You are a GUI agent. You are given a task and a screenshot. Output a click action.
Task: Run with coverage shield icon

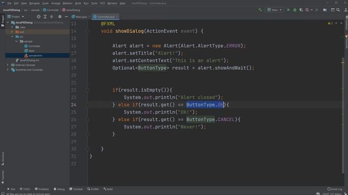click(301, 10)
